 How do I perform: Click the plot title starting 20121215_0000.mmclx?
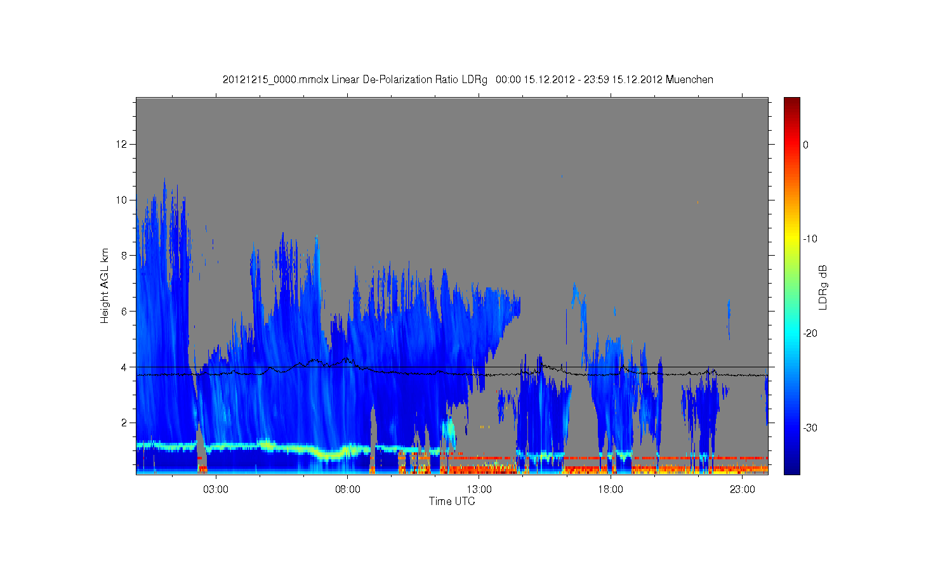point(468,80)
